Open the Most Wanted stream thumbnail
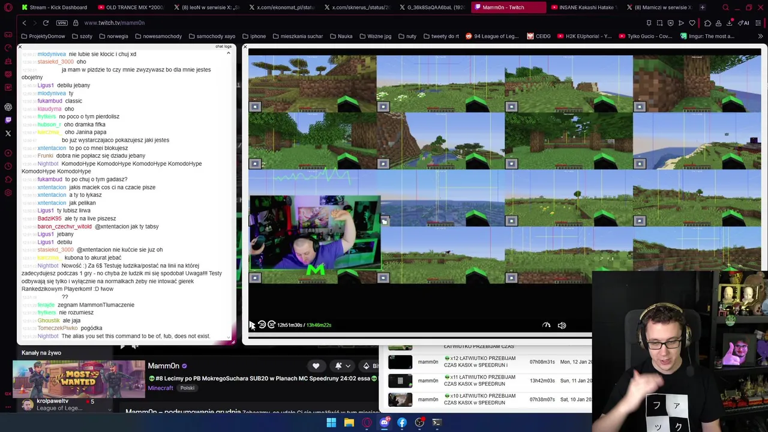 tap(79, 378)
